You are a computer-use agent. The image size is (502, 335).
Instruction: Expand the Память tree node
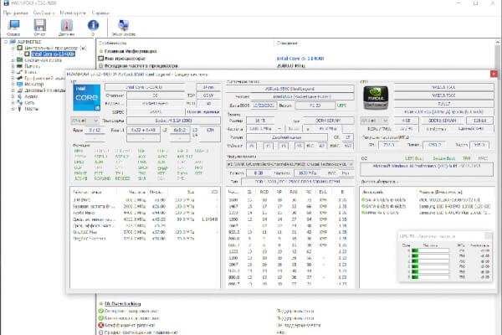point(13,66)
